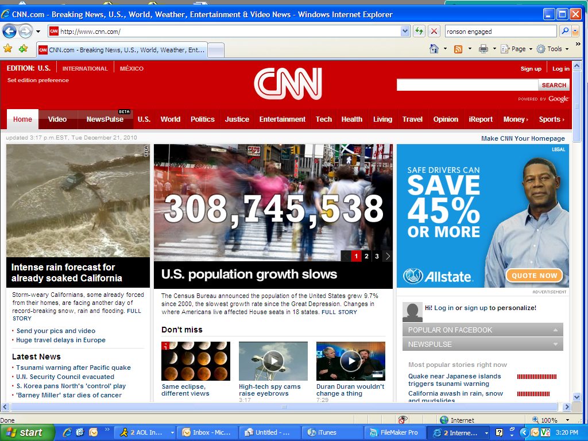Select slide 2 of the featured carousel
Image resolution: width=588 pixels, height=441 pixels.
366,256
